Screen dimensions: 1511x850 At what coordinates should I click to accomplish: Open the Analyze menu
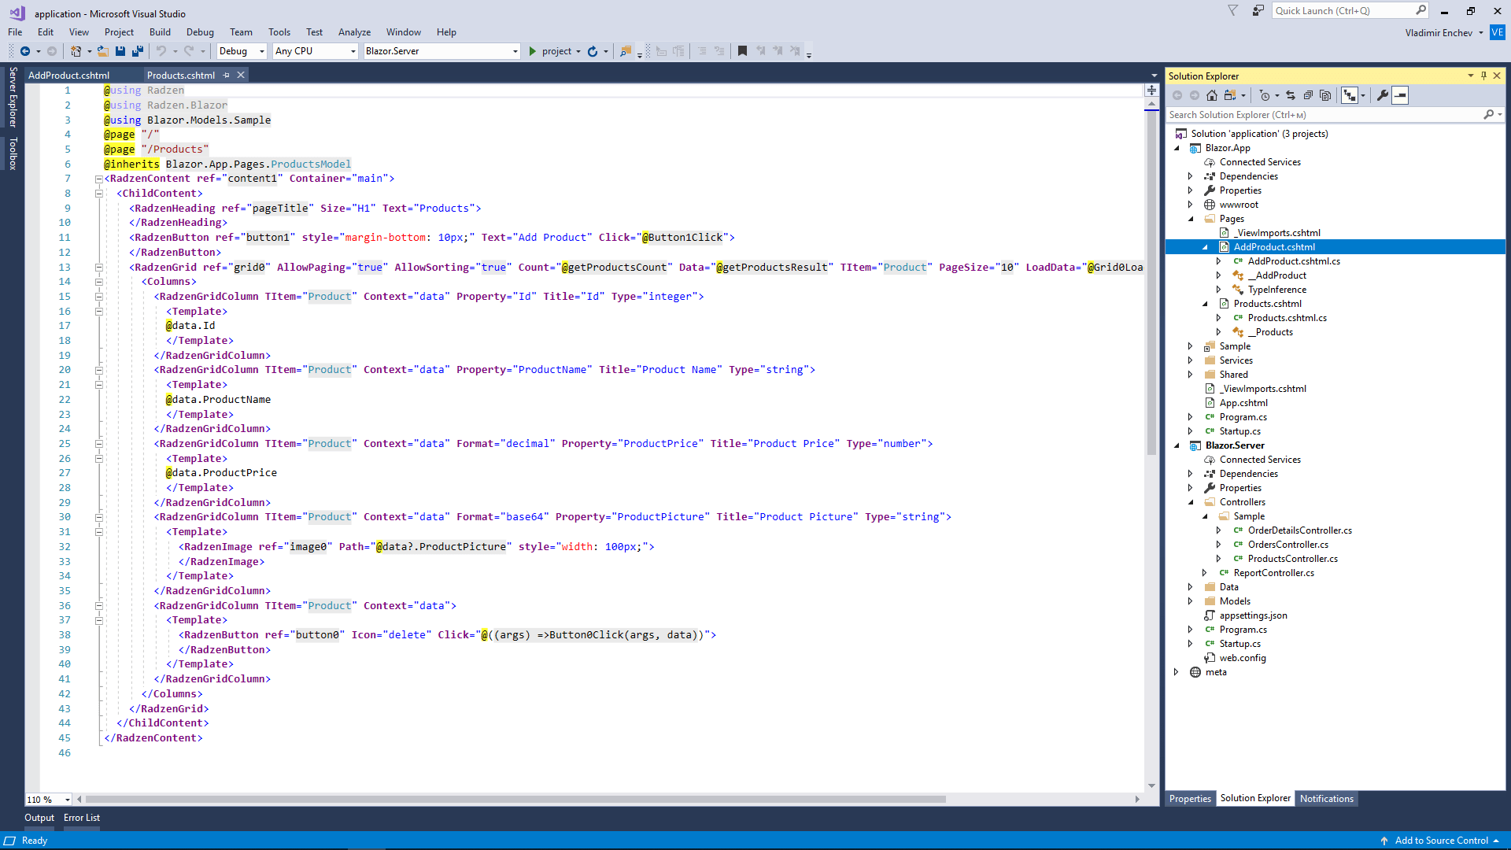(x=354, y=32)
